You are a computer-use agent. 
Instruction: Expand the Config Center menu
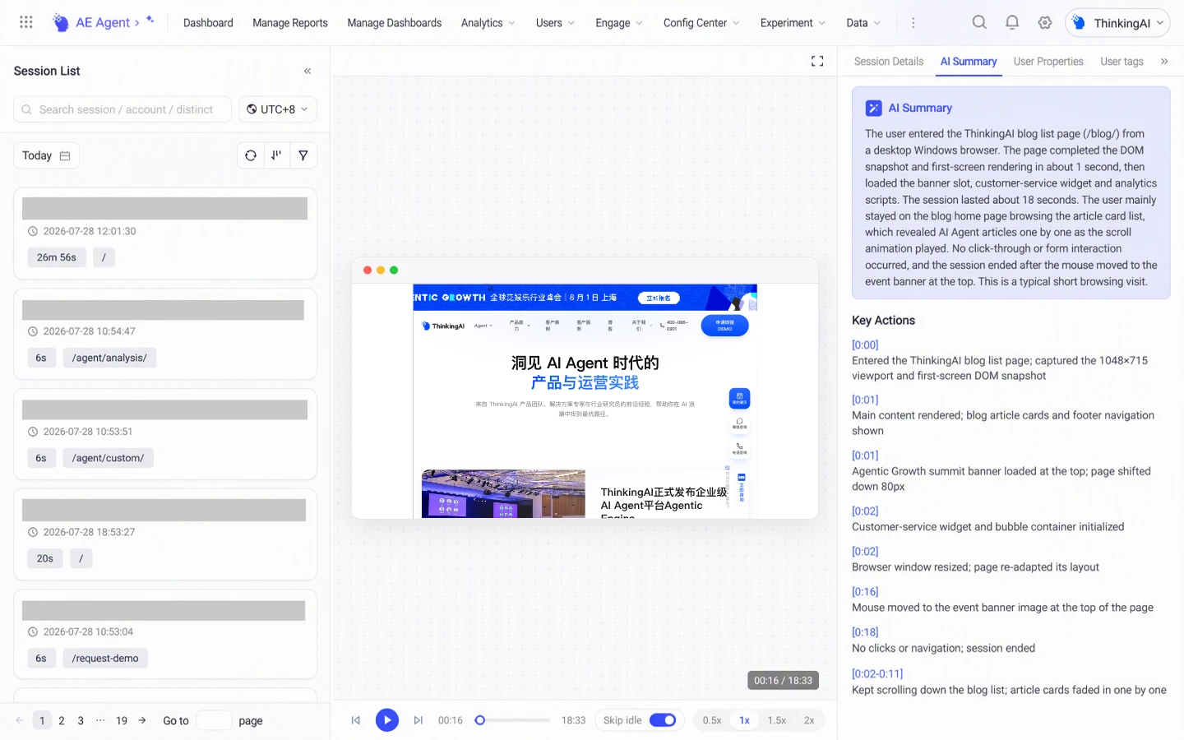click(x=701, y=23)
